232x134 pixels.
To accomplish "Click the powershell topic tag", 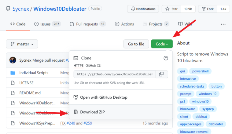I will click(200, 71).
